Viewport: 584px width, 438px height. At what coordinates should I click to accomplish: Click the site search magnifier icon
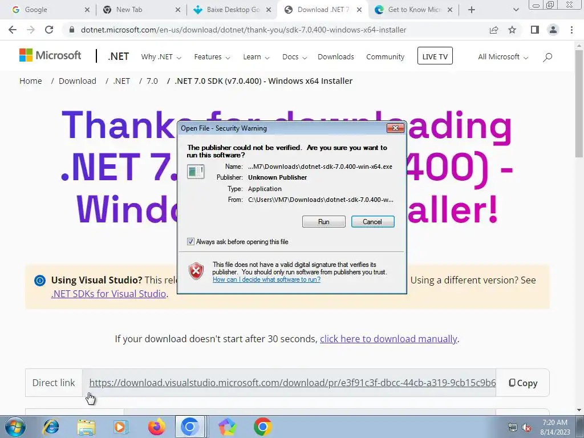pyautogui.click(x=547, y=57)
